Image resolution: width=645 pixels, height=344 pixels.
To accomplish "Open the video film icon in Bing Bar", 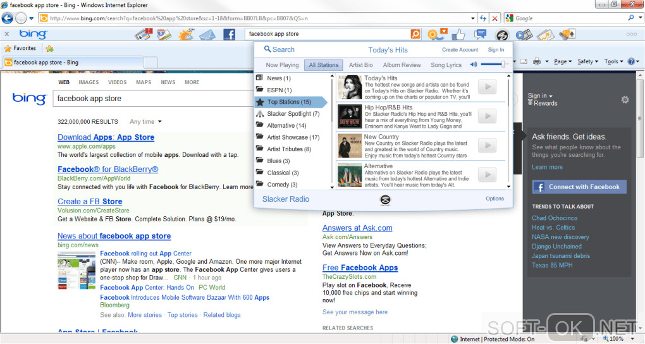I will click(x=524, y=35).
